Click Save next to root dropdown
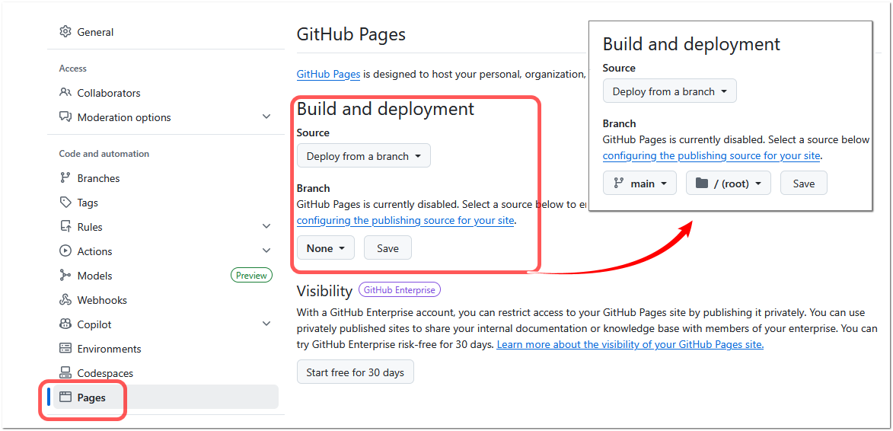 [x=804, y=184]
